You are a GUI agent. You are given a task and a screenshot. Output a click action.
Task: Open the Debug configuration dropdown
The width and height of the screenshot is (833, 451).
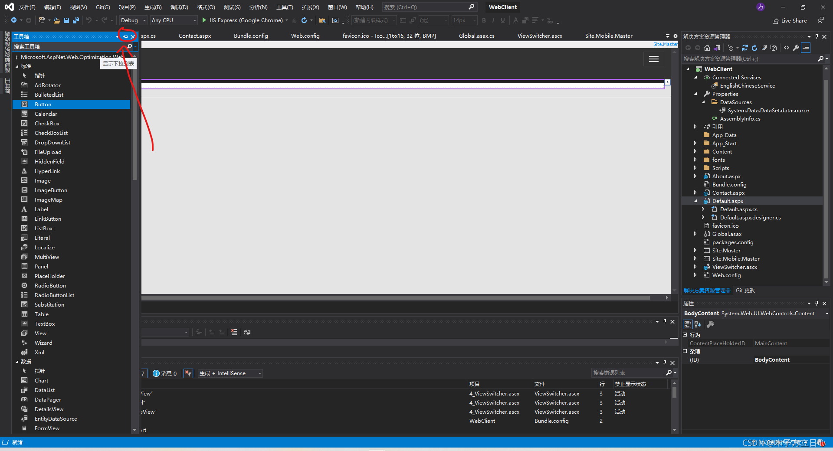(x=133, y=20)
